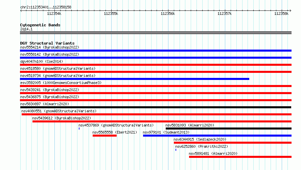Select the nsv4519734 (gnomADStructuralVariants) label

pos(58,76)
